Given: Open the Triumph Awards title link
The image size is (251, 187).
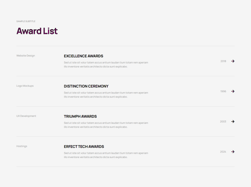Looking at the screenshot, I should pos(80,116).
